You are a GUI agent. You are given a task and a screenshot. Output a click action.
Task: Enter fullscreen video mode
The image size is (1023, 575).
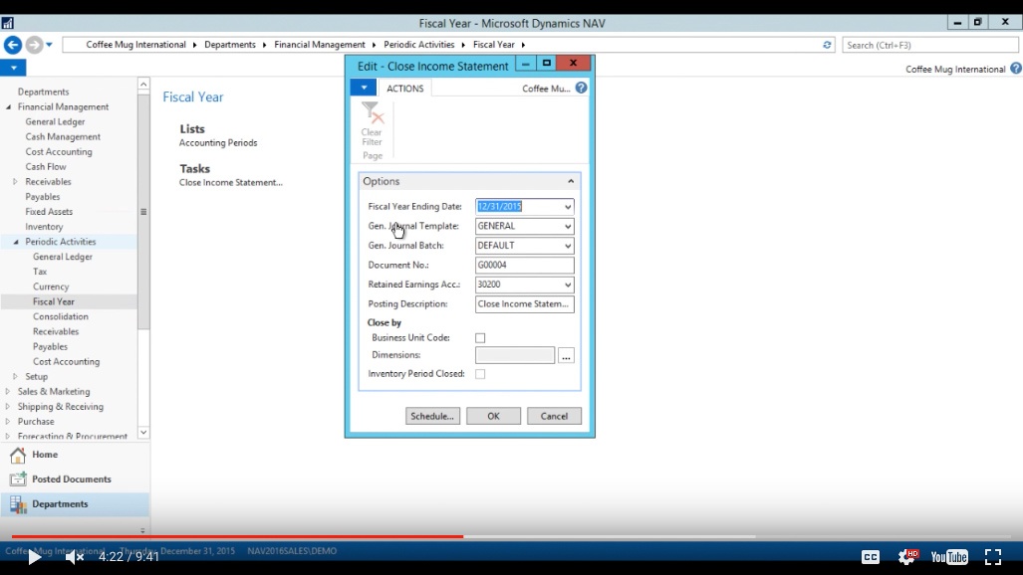[x=993, y=557]
